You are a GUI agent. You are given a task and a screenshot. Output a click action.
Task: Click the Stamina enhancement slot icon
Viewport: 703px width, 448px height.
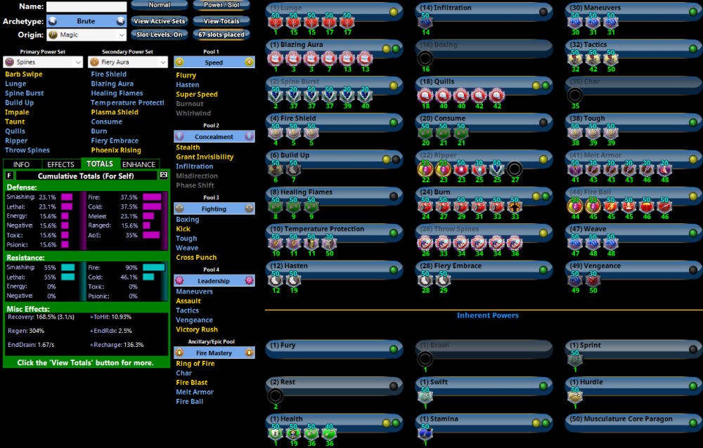(425, 433)
